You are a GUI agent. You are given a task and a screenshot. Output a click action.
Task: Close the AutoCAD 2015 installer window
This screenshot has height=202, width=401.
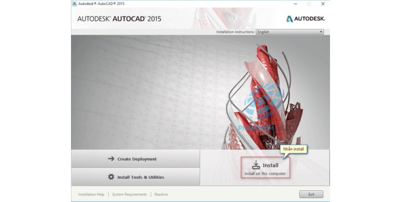coord(323,4)
